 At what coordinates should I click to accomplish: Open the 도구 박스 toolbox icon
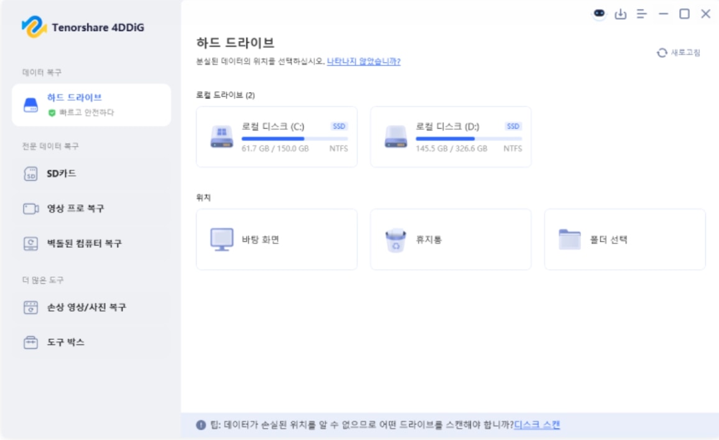point(30,342)
